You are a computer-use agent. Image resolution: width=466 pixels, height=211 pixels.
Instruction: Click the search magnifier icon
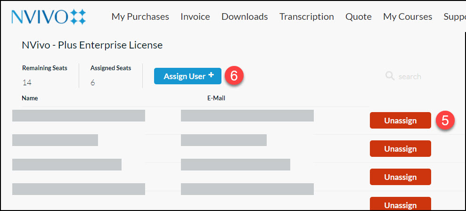click(x=390, y=76)
